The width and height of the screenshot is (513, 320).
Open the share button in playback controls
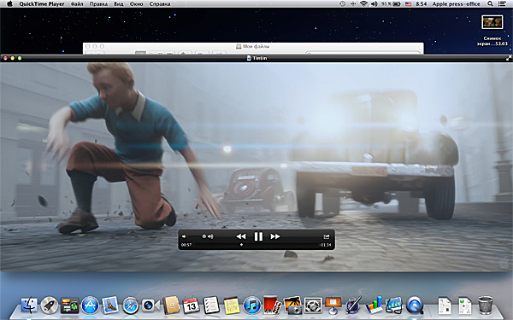327,236
